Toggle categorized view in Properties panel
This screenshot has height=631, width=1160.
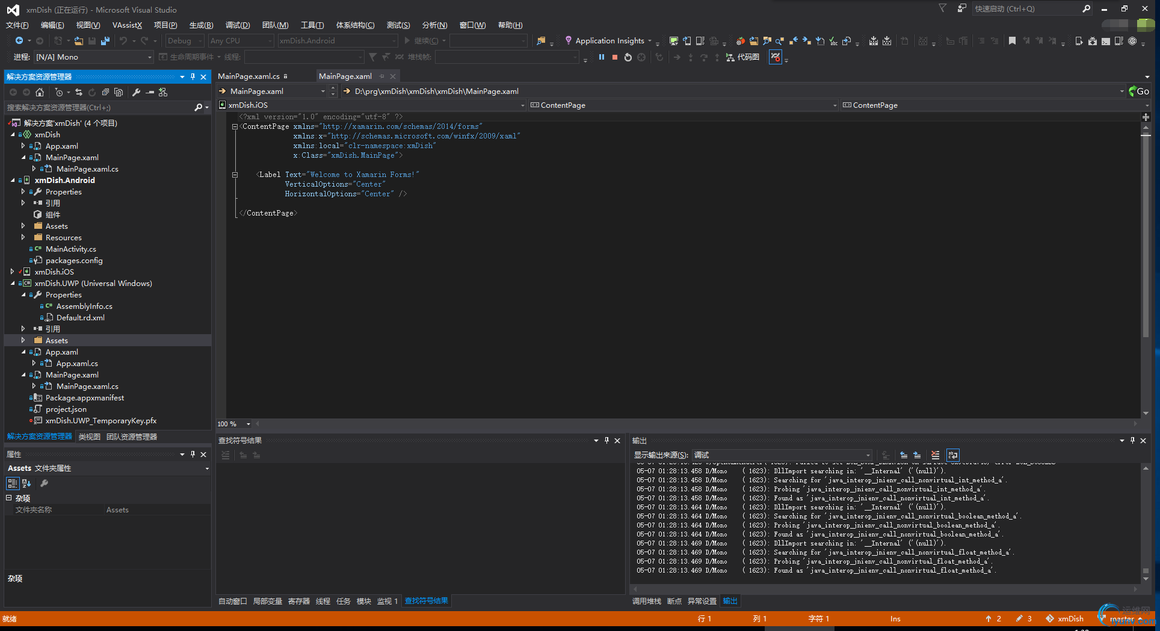point(13,483)
